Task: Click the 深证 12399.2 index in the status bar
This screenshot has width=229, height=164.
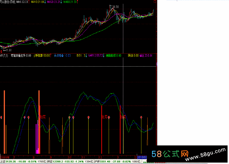Action: click(55, 161)
